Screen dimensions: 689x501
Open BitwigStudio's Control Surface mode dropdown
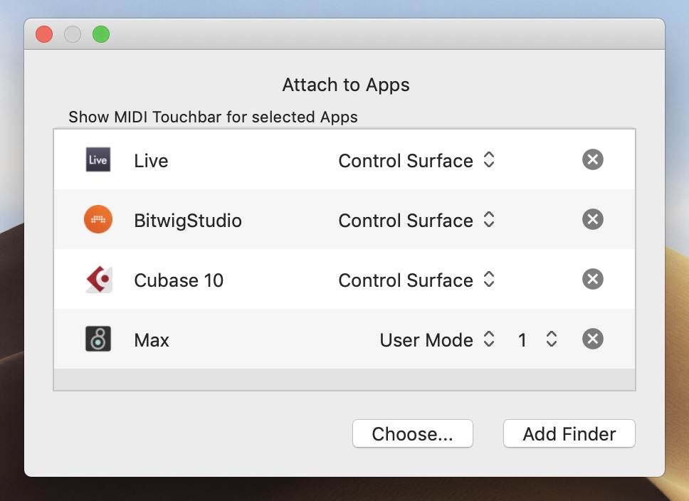pyautogui.click(x=416, y=221)
